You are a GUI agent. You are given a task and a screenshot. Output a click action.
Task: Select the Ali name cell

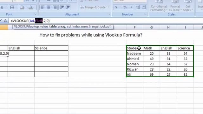pyautogui.click(x=134, y=74)
